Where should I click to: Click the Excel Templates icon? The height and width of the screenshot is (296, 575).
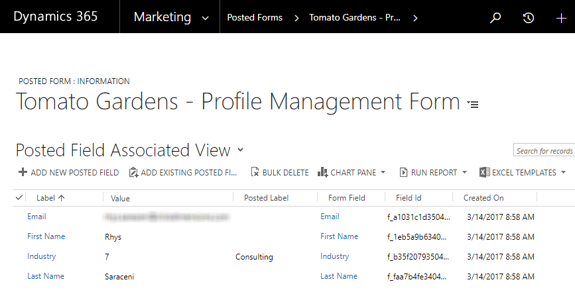[484, 172]
